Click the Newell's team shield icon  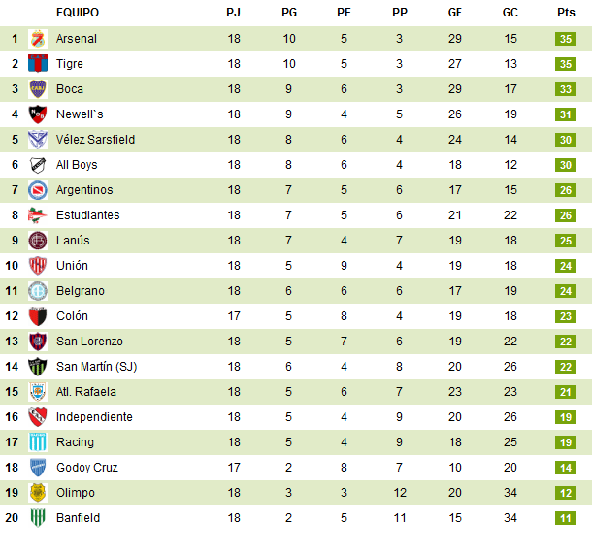[38, 114]
